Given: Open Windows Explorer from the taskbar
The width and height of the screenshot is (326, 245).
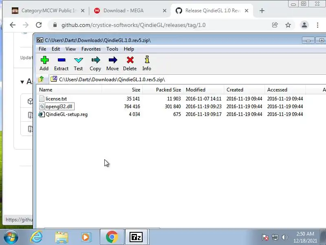Looking at the screenshot, I should (x=62, y=237).
